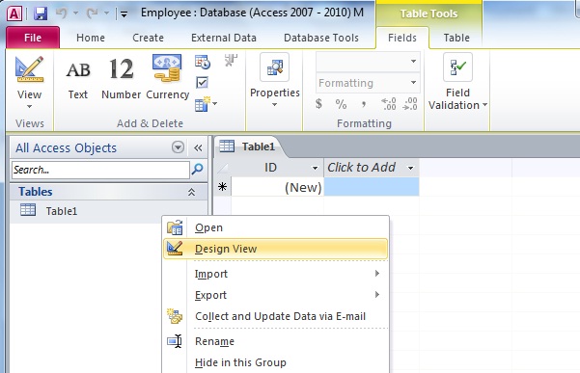Open the Click to Add dropdown arrow
The image size is (580, 373).
click(x=410, y=169)
